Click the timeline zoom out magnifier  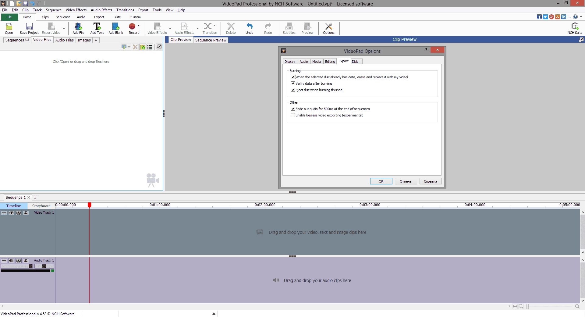521,306
